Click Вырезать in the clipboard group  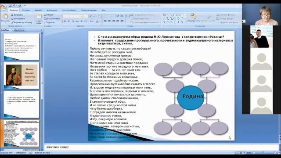[17, 15]
